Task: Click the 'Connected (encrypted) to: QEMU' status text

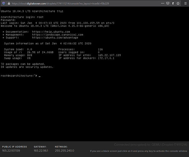Action: pos(150,145)
